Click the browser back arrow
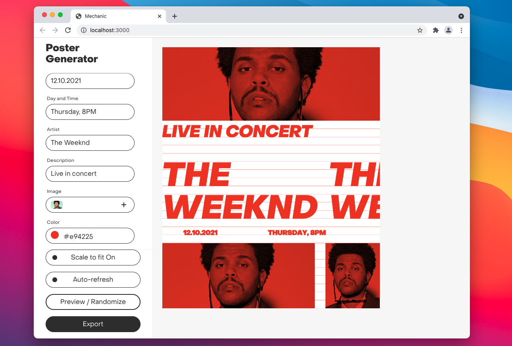 tap(42, 30)
